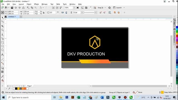178x100 pixels.
Task: Select the Zoom tool
Action: click(3, 30)
